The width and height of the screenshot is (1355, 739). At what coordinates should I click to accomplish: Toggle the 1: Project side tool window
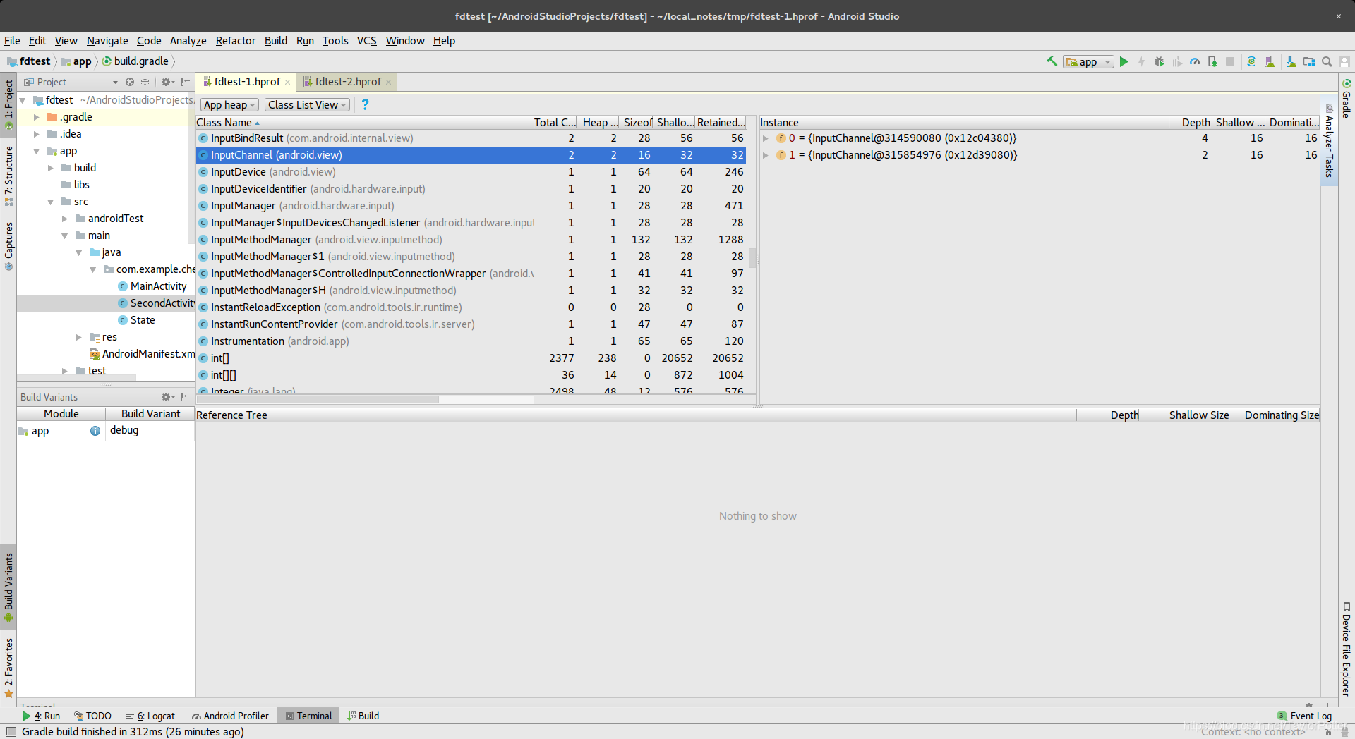[x=8, y=104]
